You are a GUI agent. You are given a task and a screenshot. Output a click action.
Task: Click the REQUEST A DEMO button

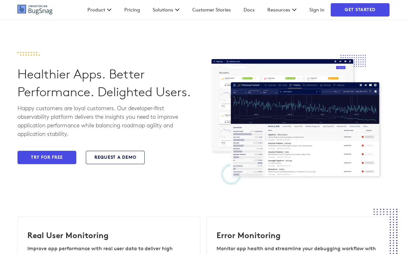click(115, 157)
